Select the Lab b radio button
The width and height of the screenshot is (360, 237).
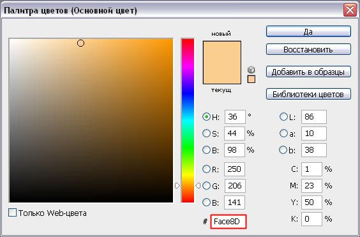click(x=283, y=150)
